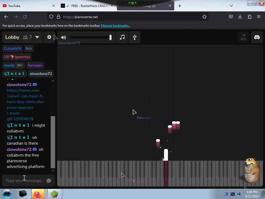Close the pianoverse Lobby tab
The width and height of the screenshot is (265, 199).
pos(170,6)
